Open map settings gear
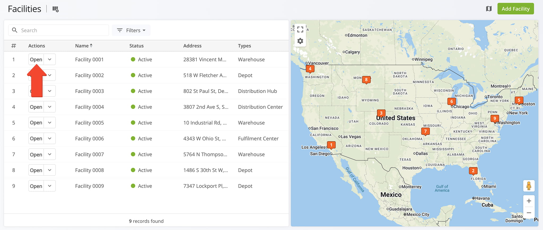The image size is (543, 230). (300, 41)
